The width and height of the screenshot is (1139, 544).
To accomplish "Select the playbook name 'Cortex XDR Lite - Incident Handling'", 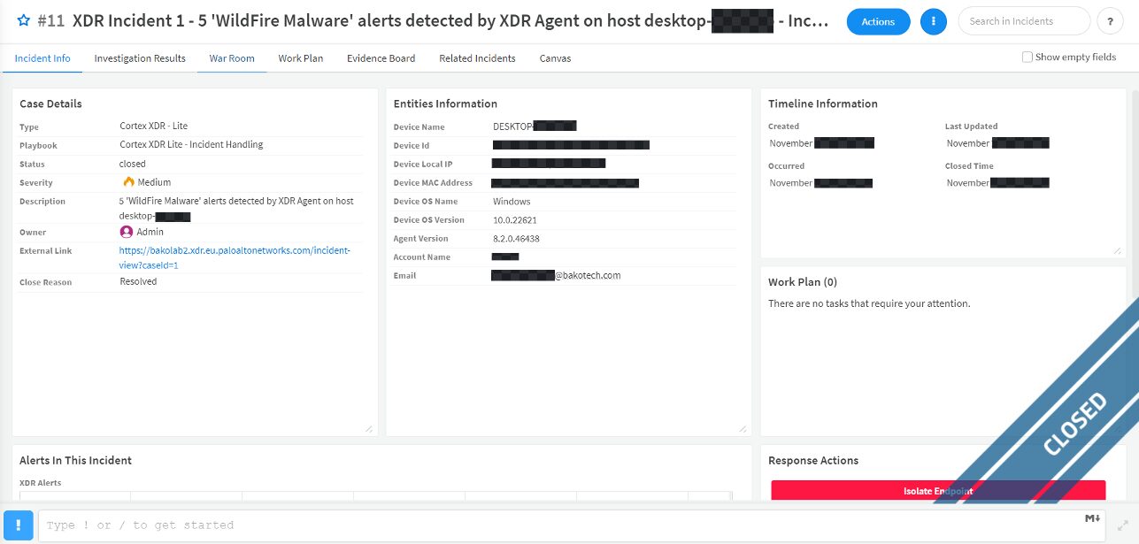I will coord(191,145).
